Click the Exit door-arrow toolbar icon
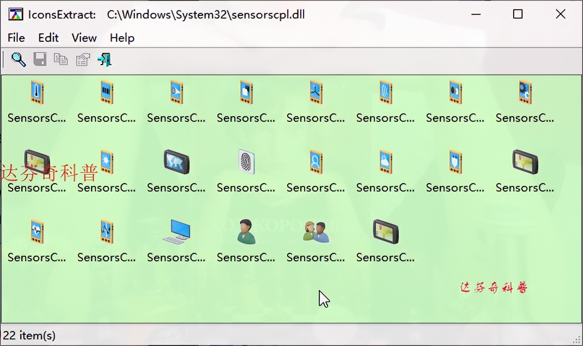This screenshot has width=583, height=346. [104, 59]
